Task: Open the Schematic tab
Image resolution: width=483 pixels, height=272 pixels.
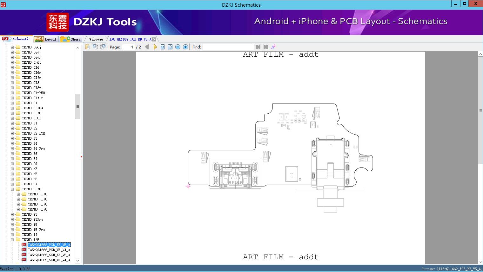Action: (16, 39)
